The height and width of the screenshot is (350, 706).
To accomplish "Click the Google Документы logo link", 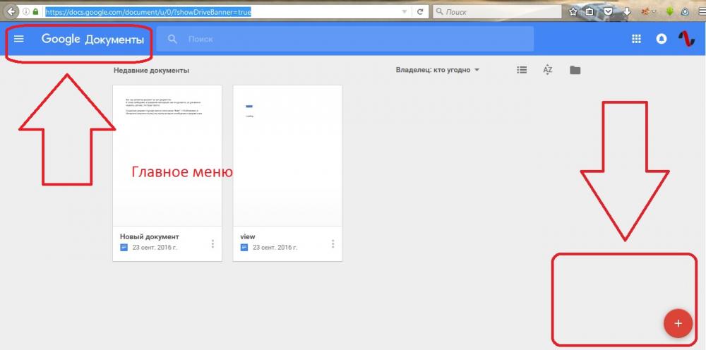I will pos(92,40).
